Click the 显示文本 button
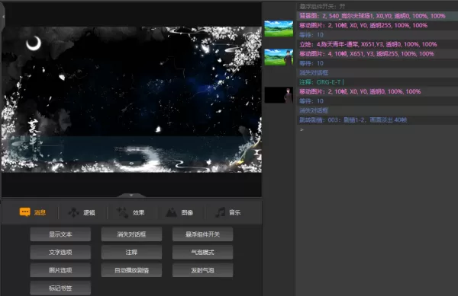Image resolution: width=458 pixels, height=296 pixels. [60, 234]
